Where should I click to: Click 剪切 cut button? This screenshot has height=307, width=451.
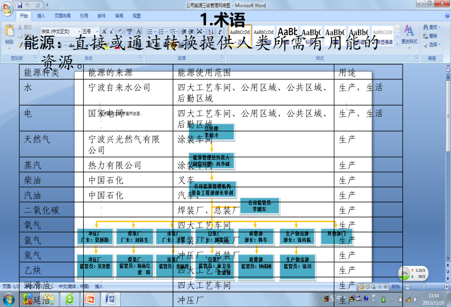point(25,27)
